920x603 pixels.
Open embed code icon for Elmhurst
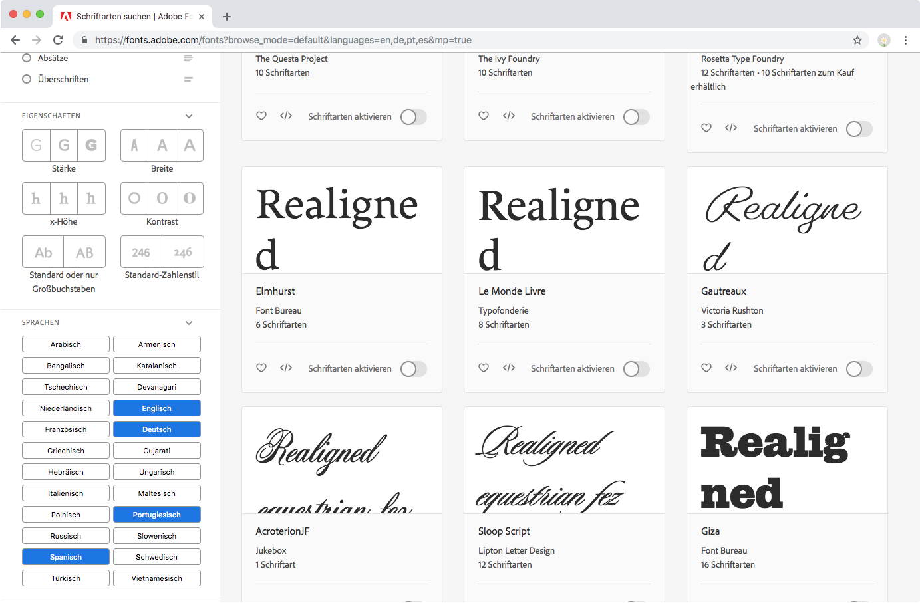click(x=286, y=368)
